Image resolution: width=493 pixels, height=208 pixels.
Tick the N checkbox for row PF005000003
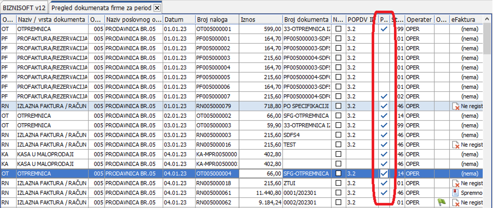339,58
